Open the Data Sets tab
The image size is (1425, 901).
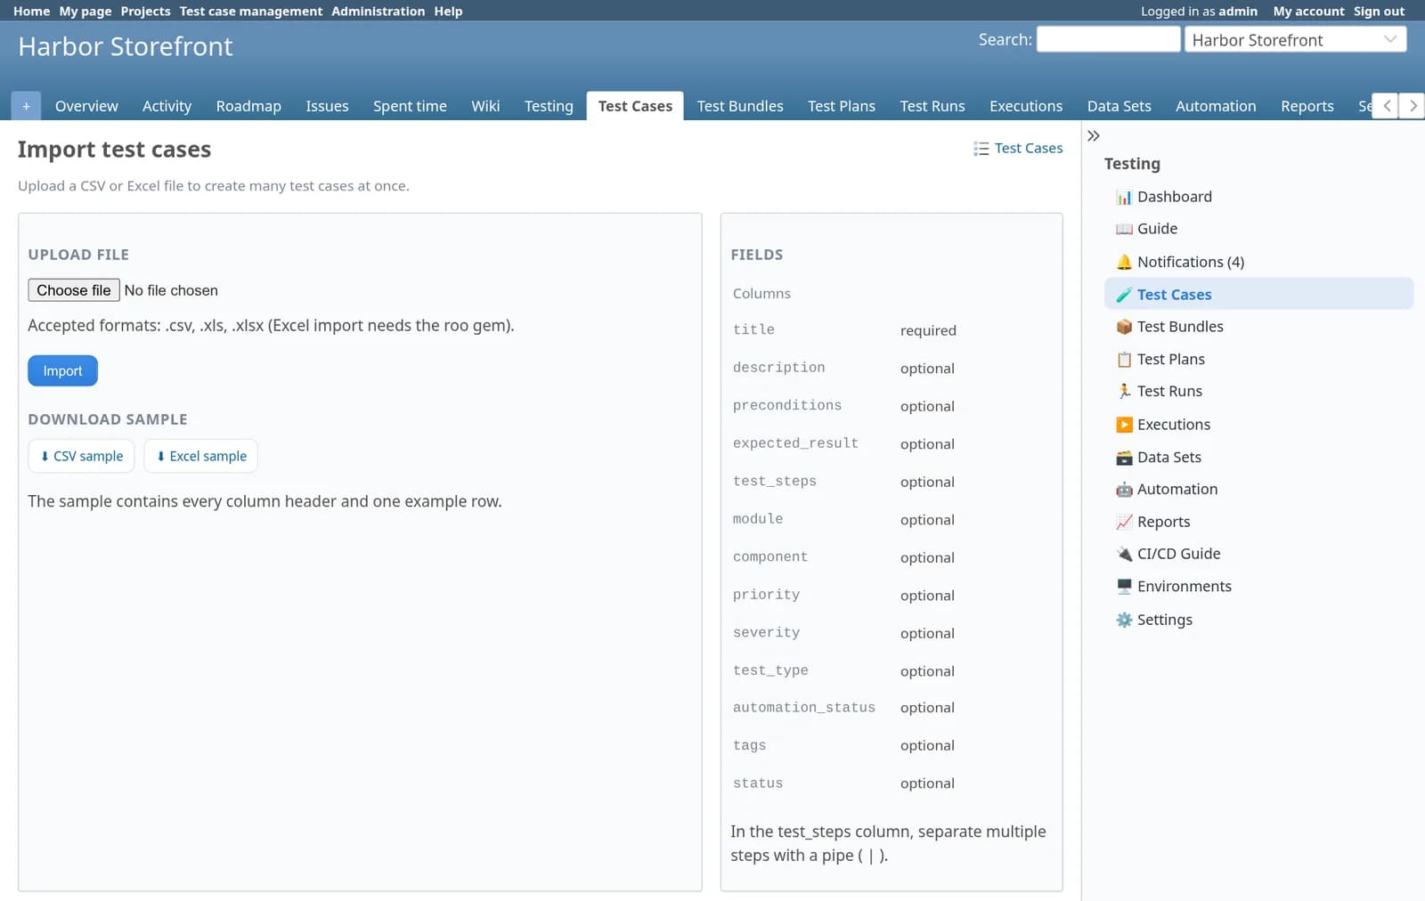pyautogui.click(x=1119, y=106)
